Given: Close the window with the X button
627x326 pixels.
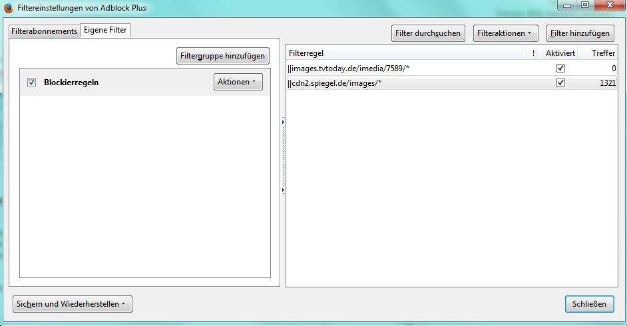Looking at the screenshot, I should coord(610,5).
